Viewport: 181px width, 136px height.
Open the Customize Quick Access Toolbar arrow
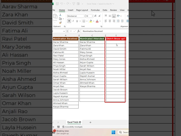click(x=82, y=4)
